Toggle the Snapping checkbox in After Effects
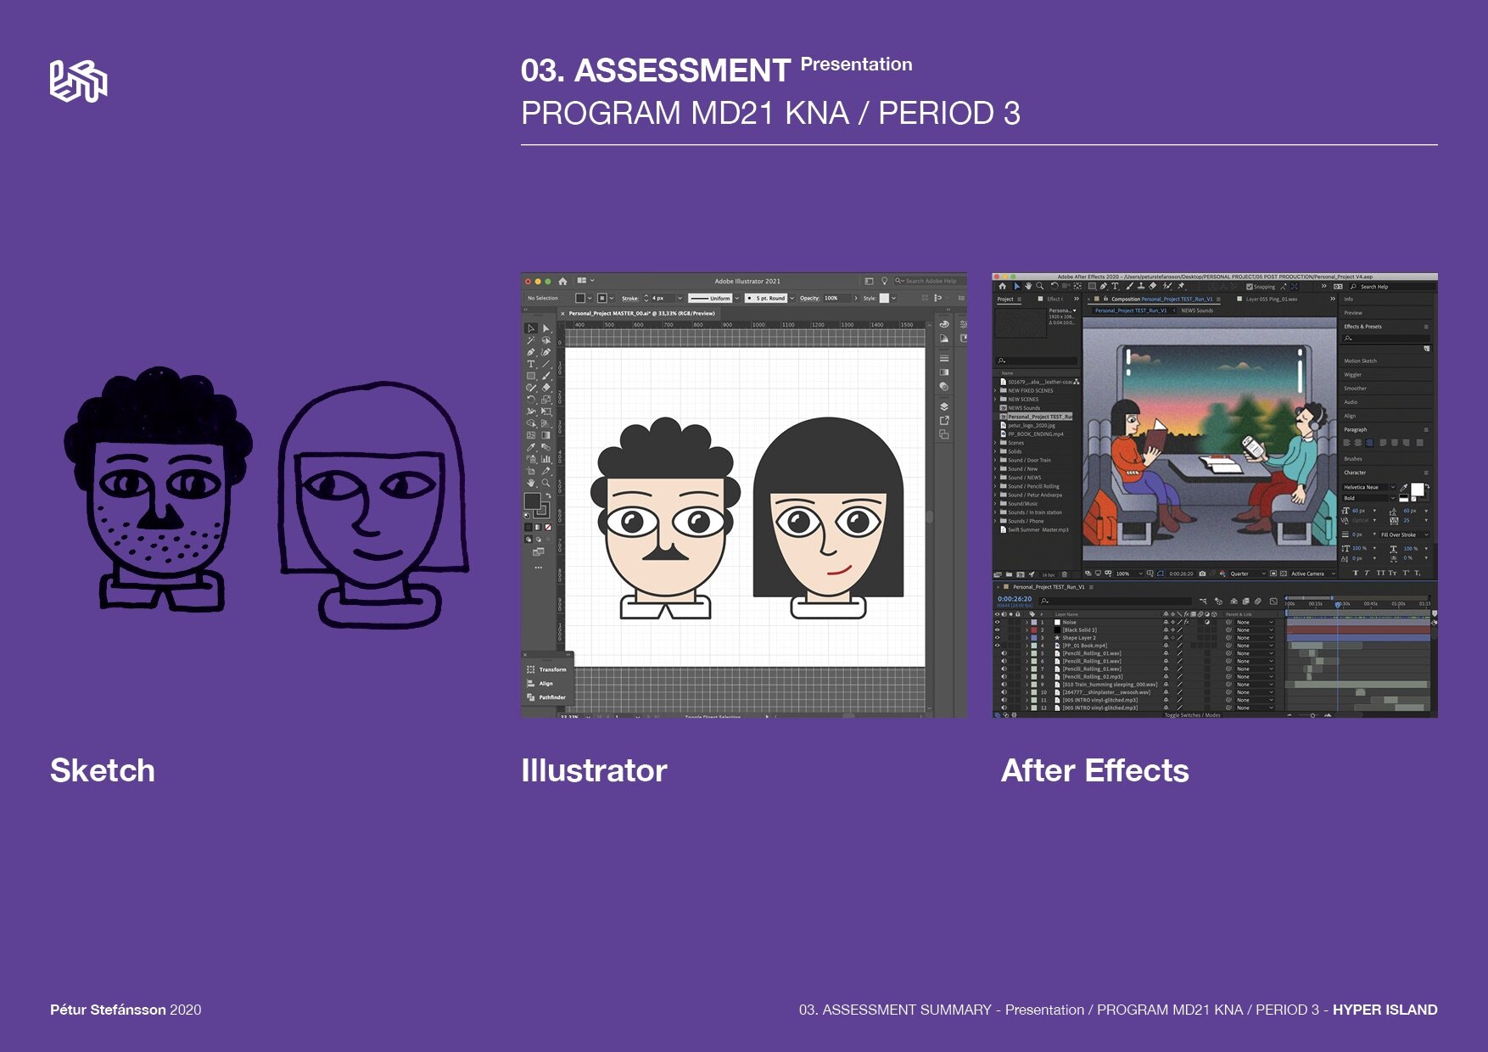 1249,287
